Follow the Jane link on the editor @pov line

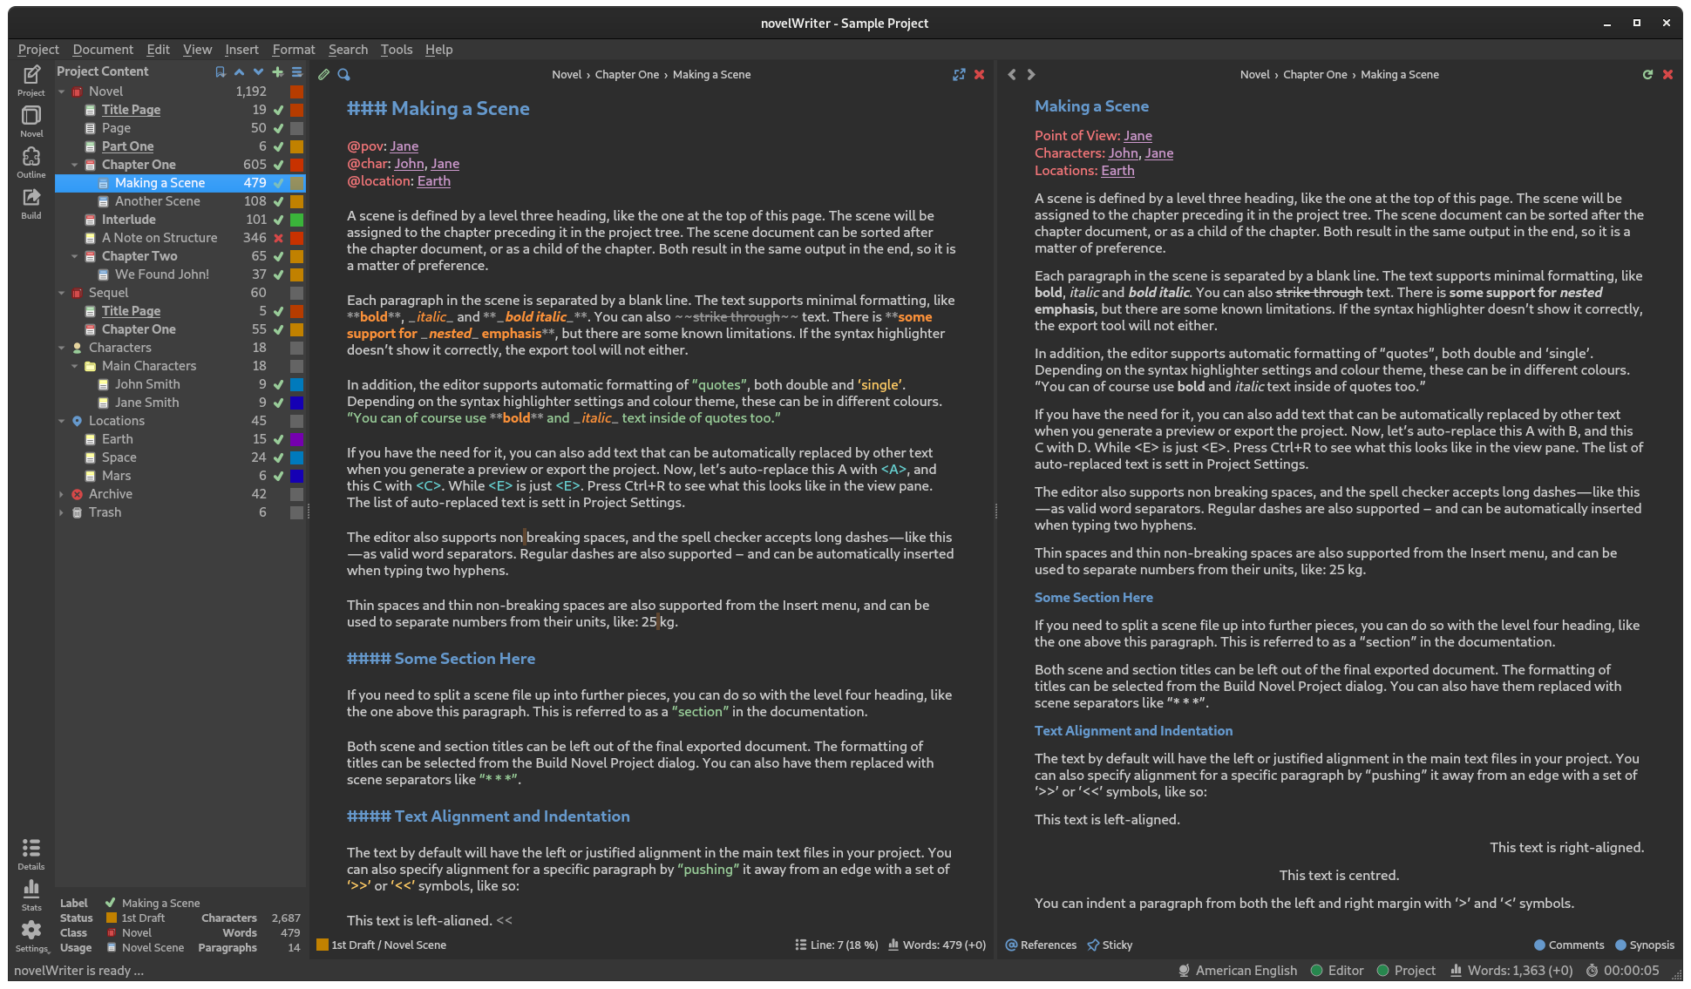click(x=404, y=146)
